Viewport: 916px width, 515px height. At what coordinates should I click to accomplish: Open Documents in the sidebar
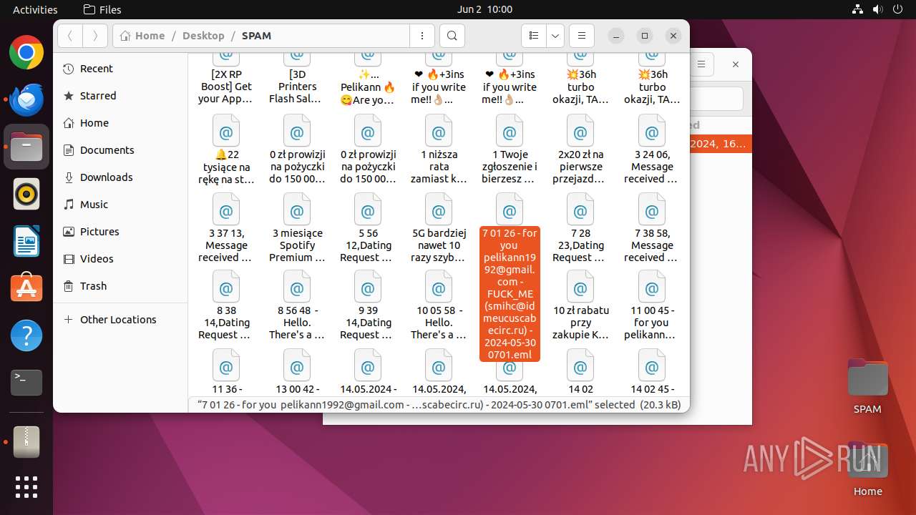(120, 150)
